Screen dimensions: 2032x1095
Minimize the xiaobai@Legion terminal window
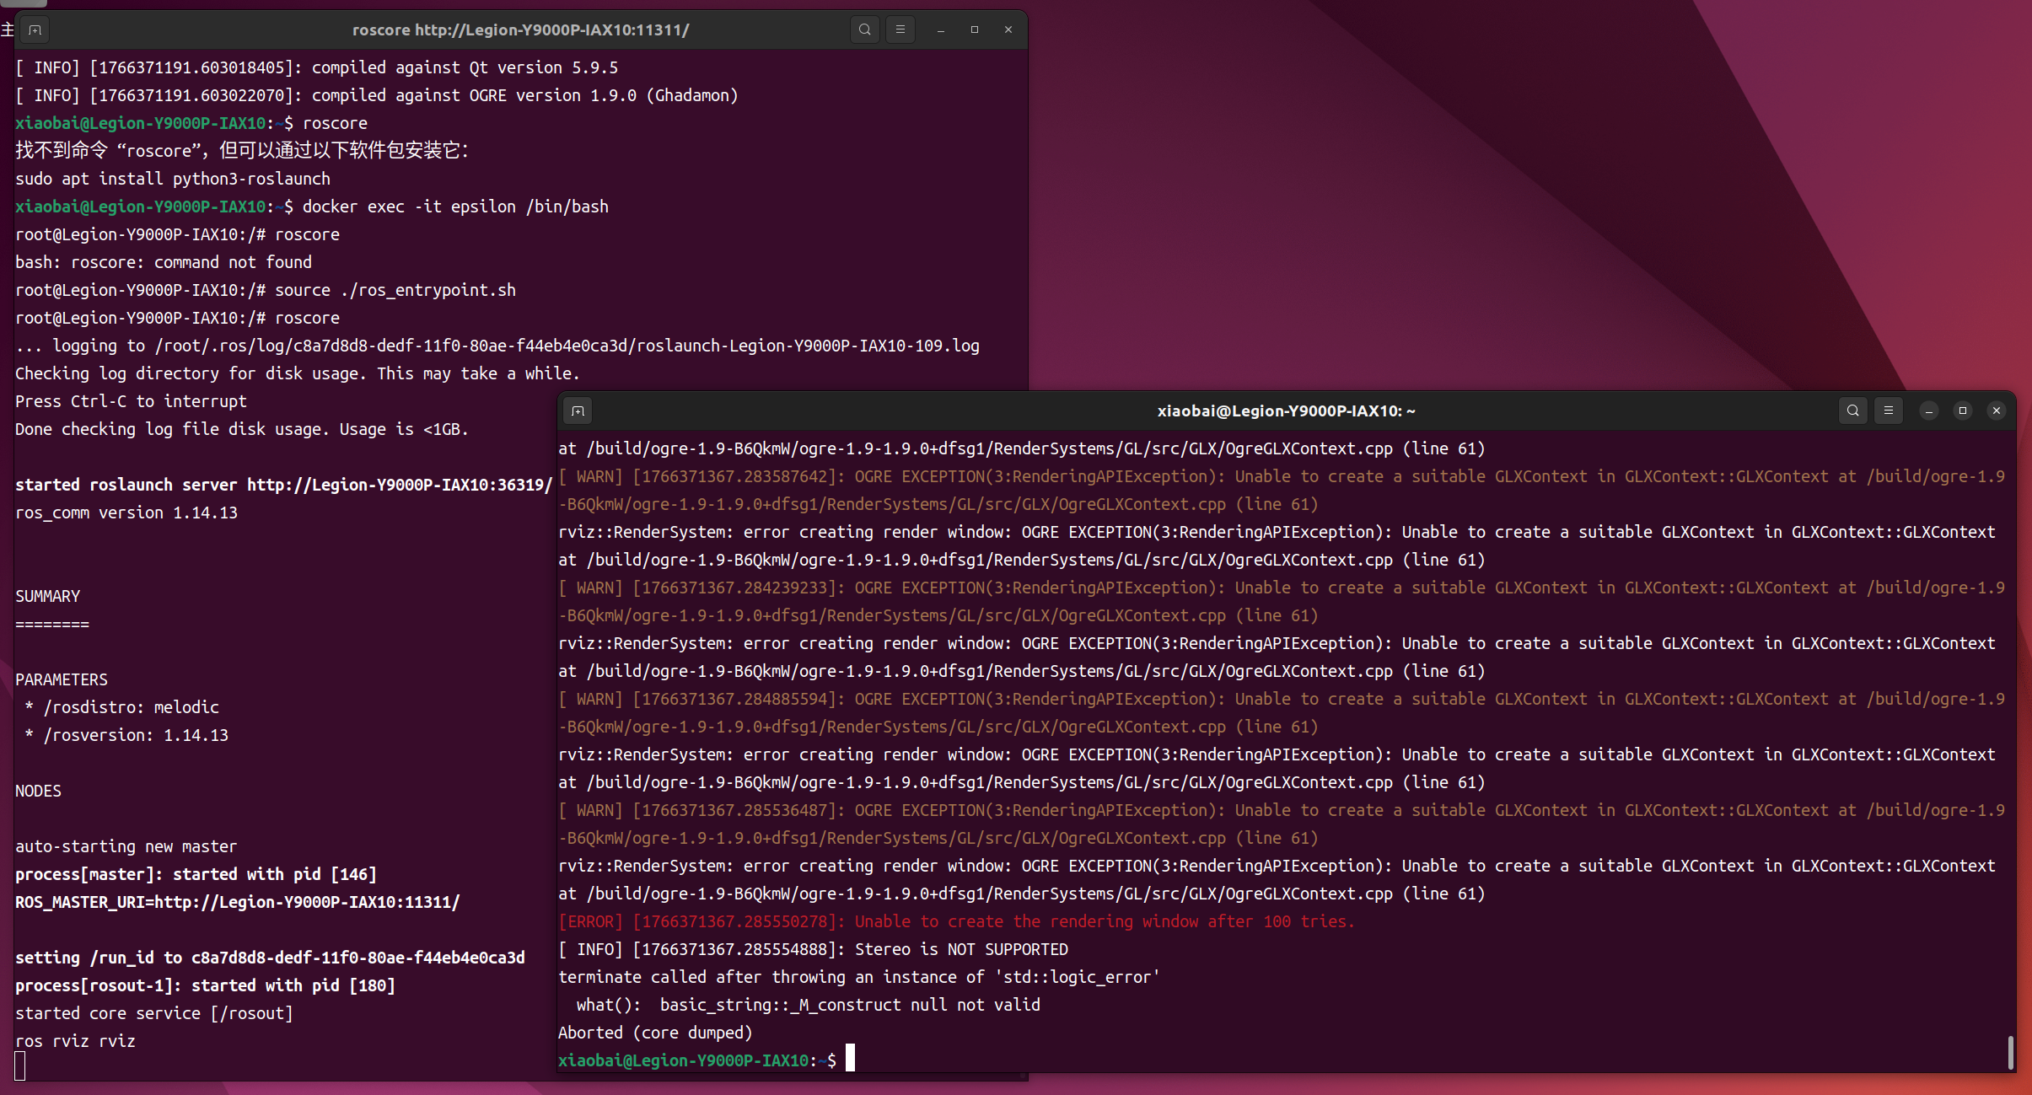[1929, 411]
